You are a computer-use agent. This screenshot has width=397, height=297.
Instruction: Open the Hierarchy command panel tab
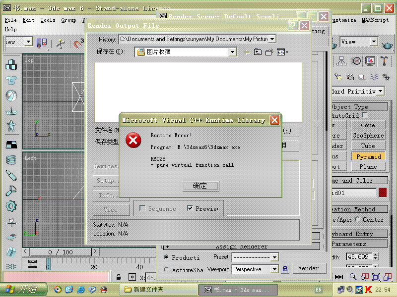pyautogui.click(x=341, y=61)
